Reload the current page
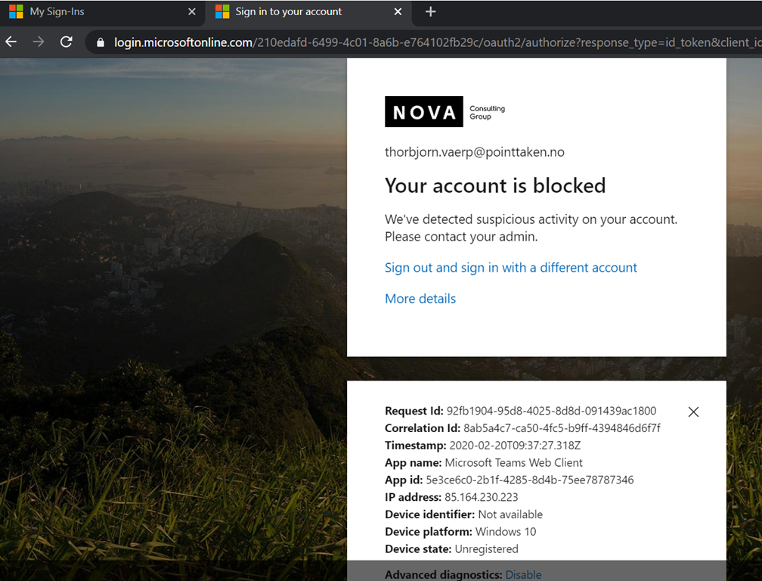 click(66, 42)
